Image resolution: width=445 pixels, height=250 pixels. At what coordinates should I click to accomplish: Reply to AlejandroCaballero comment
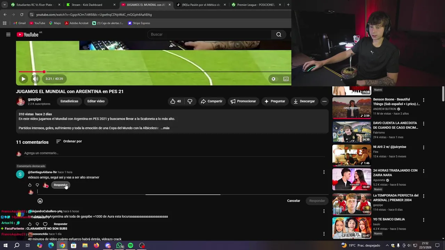click(x=60, y=224)
